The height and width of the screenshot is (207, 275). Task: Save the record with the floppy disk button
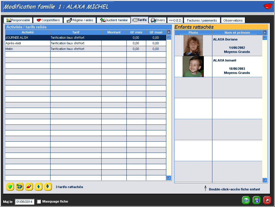(257, 200)
